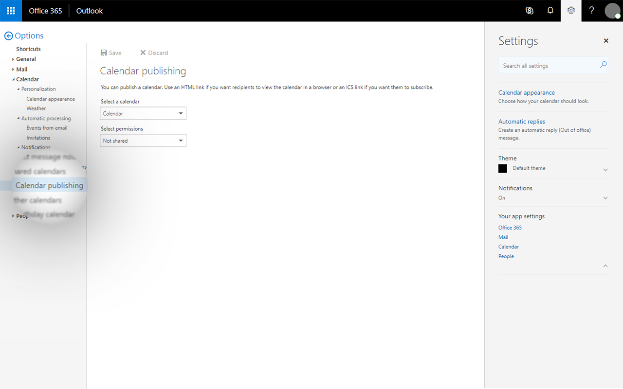623x389 pixels.
Task: Open Invitations settings
Action: pos(38,138)
